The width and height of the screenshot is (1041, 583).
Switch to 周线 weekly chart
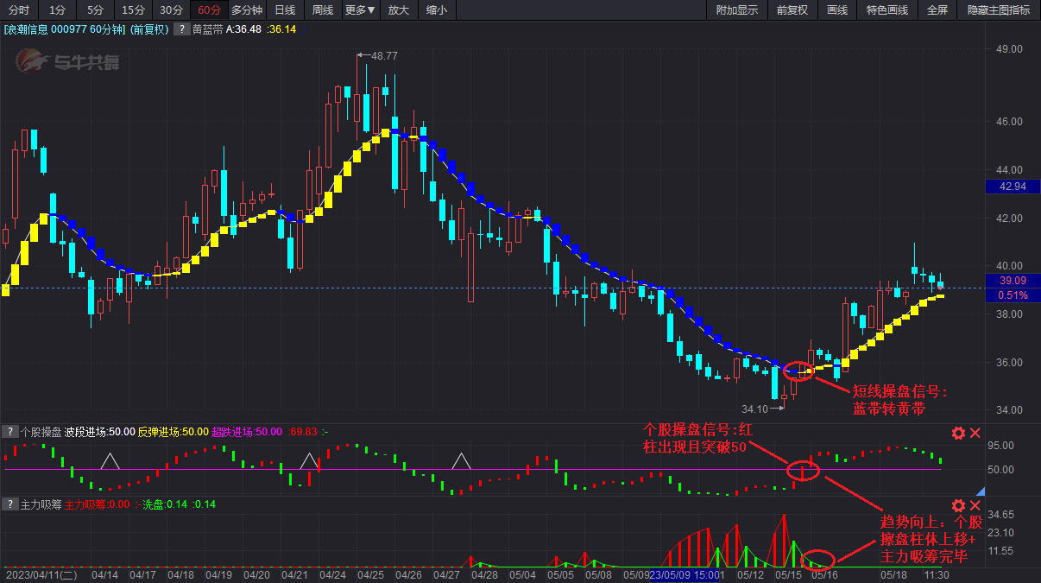pos(323,10)
